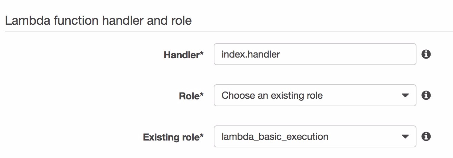Click the required asterisk after Role label
The image size is (453, 158).
coord(202,96)
